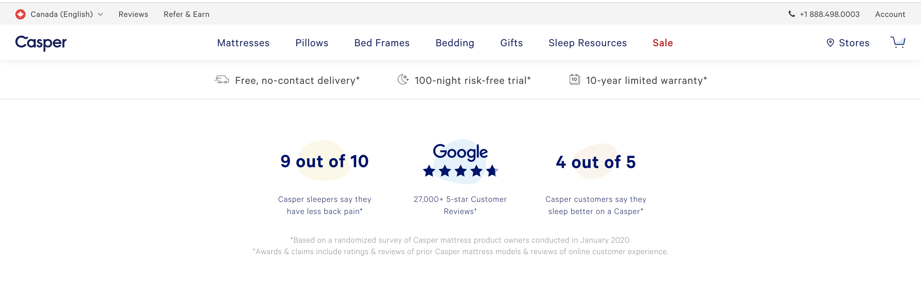Image resolution: width=921 pixels, height=295 pixels.
Task: Open the Bed Frames menu
Action: (382, 43)
